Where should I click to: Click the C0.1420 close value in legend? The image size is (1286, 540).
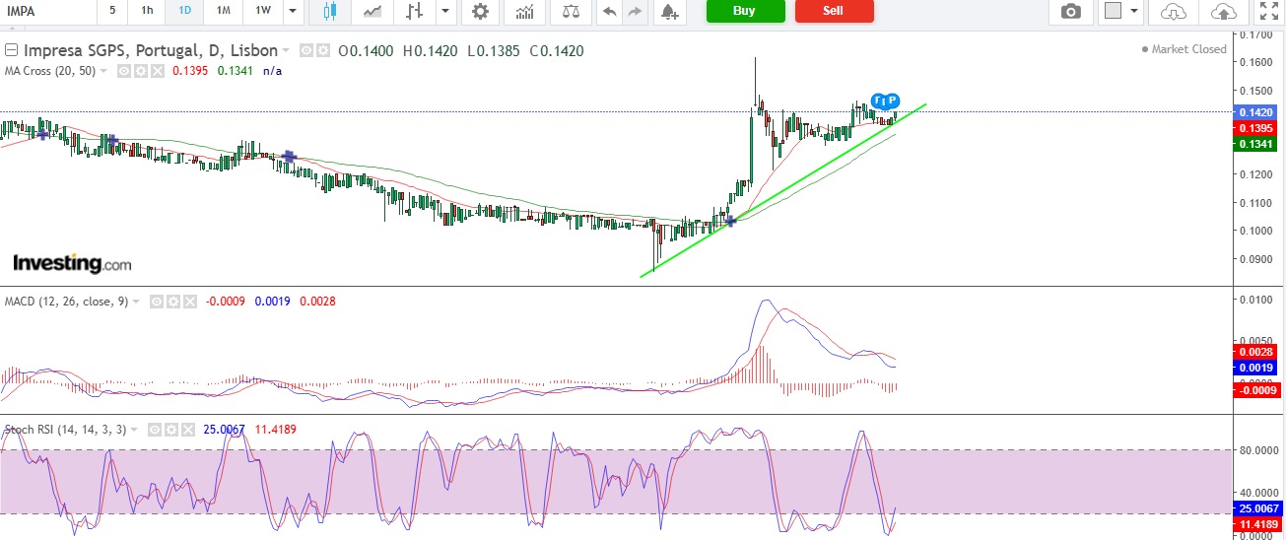556,50
